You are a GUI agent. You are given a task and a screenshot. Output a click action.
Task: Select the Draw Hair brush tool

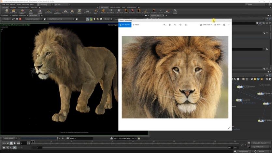click(x=103, y=11)
